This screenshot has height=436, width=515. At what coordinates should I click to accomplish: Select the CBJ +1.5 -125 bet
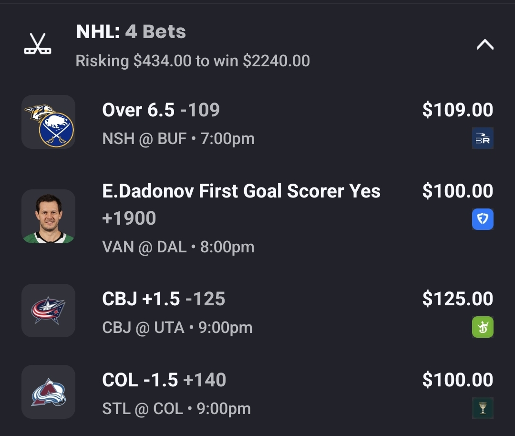click(x=164, y=299)
